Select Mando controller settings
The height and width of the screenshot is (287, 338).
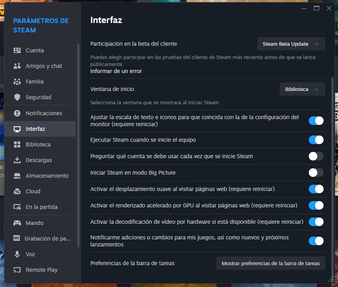[x=34, y=223]
